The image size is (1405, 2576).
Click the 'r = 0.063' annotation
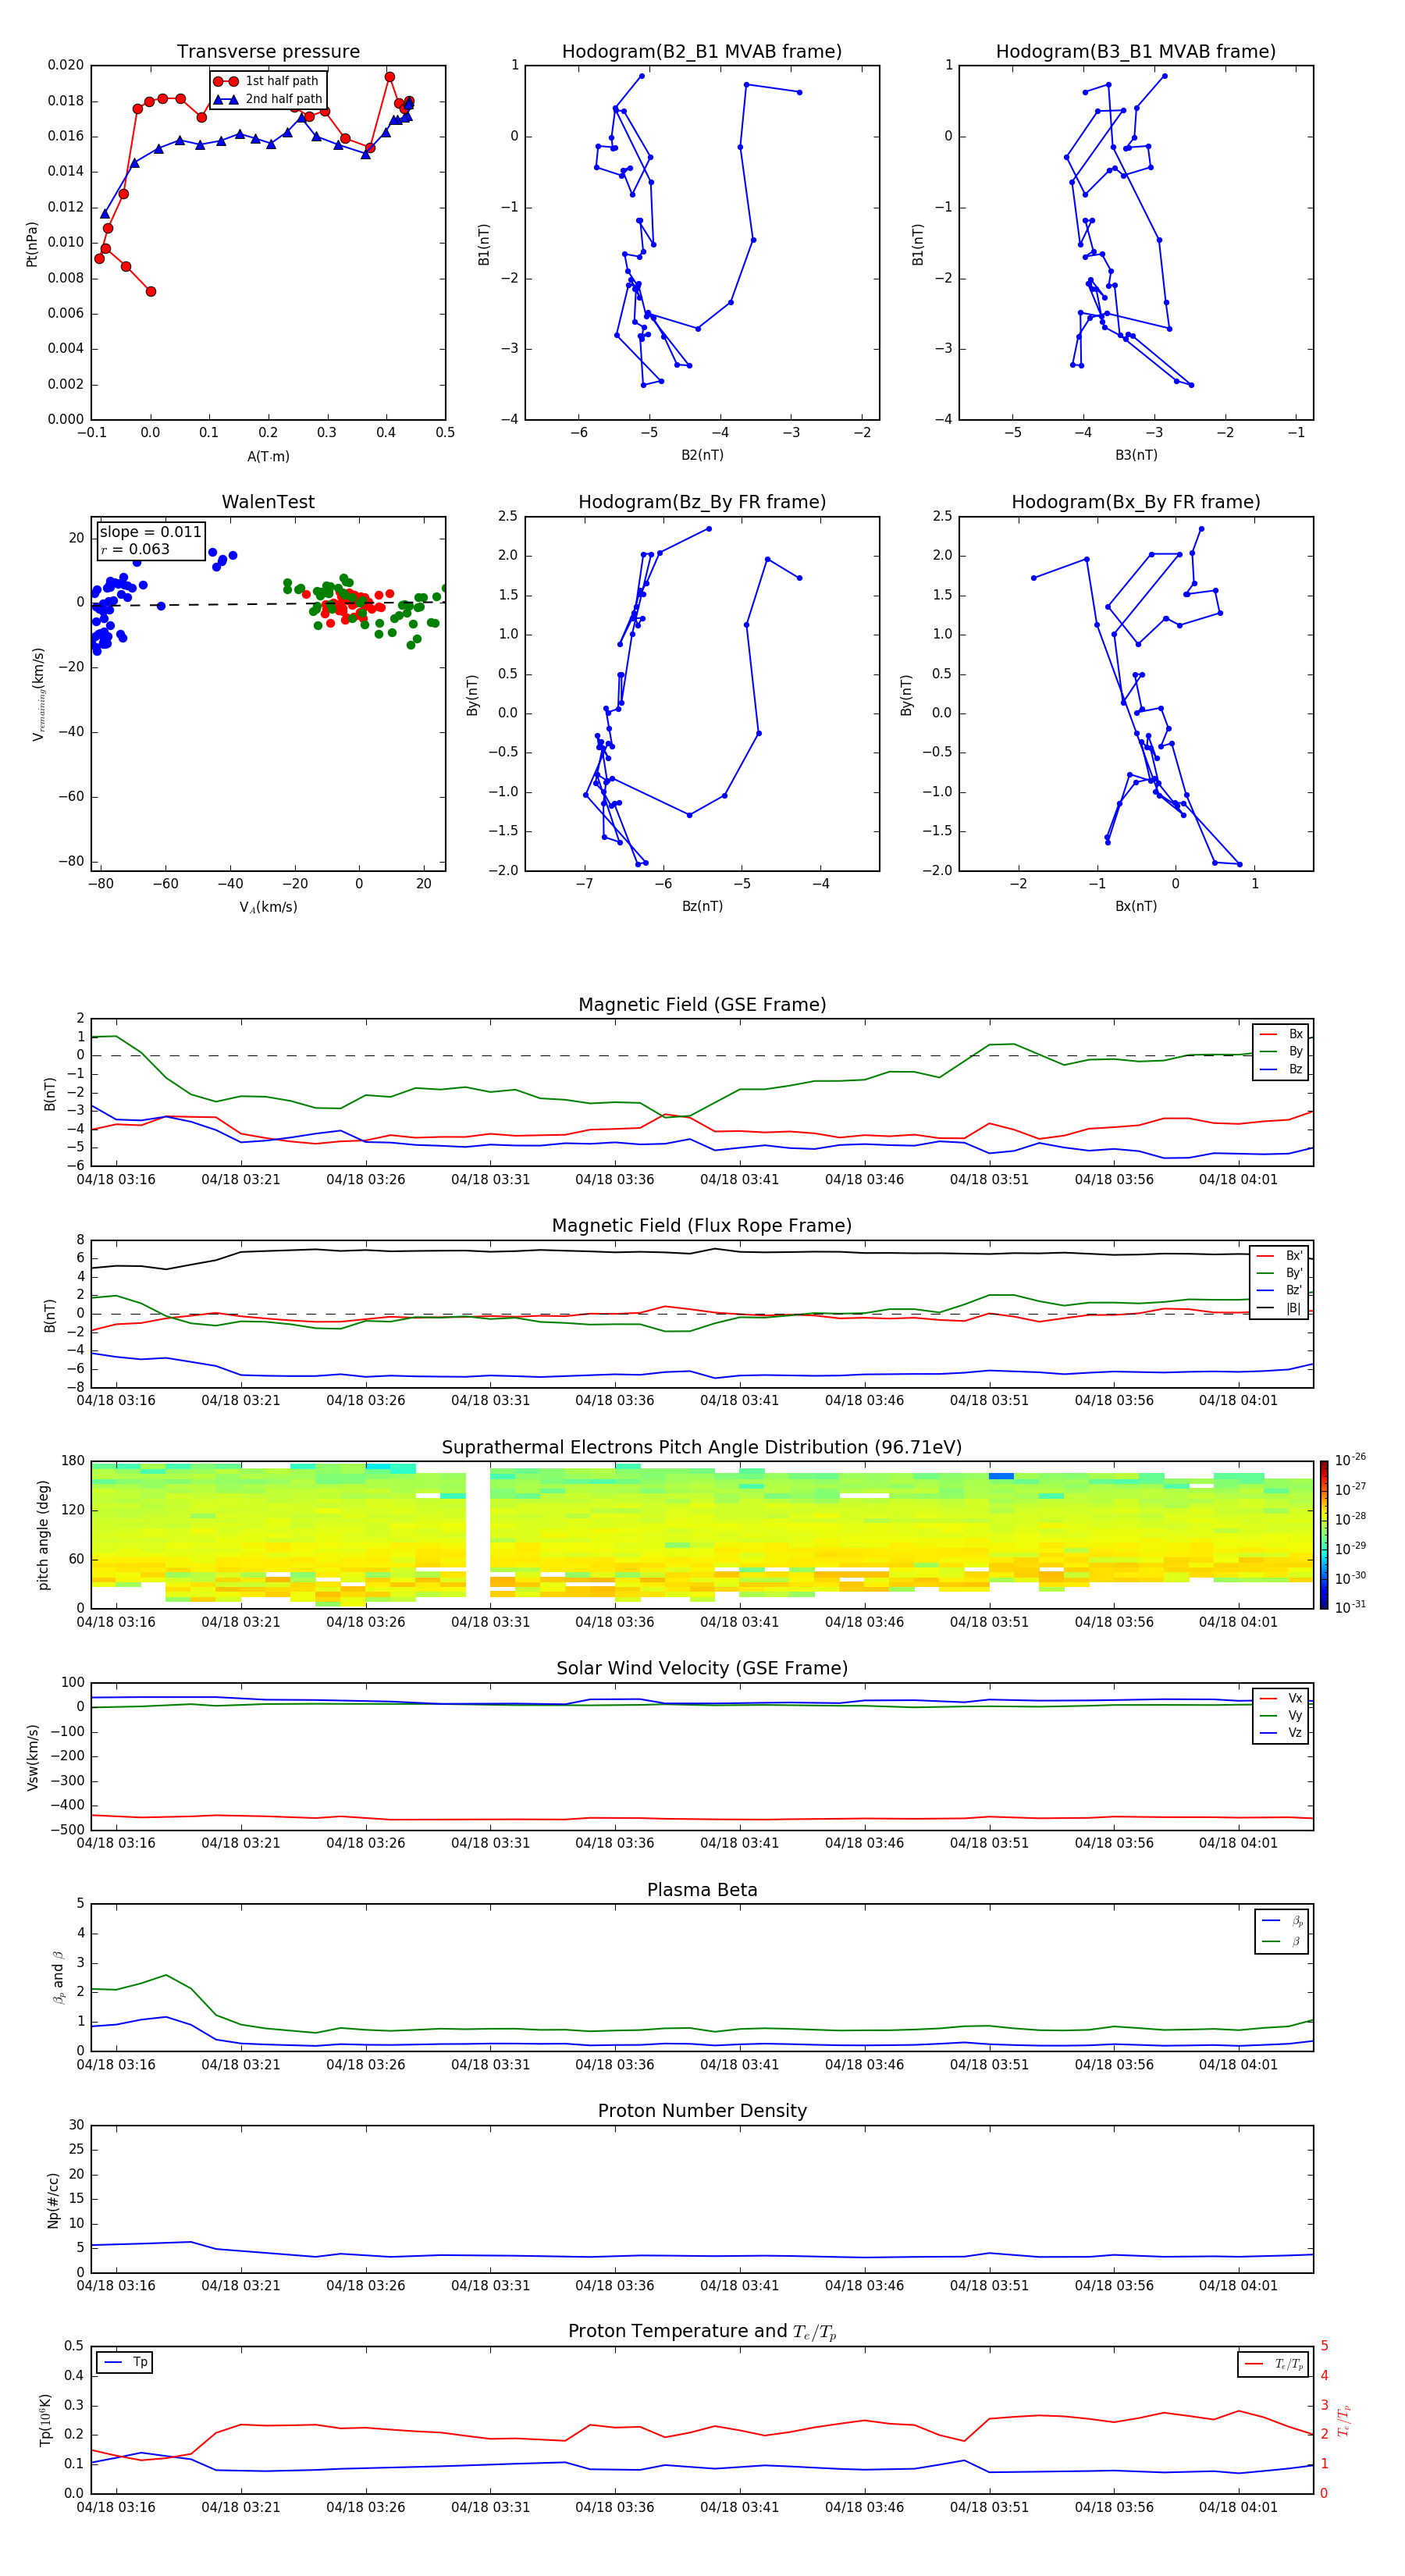pyautogui.click(x=135, y=549)
